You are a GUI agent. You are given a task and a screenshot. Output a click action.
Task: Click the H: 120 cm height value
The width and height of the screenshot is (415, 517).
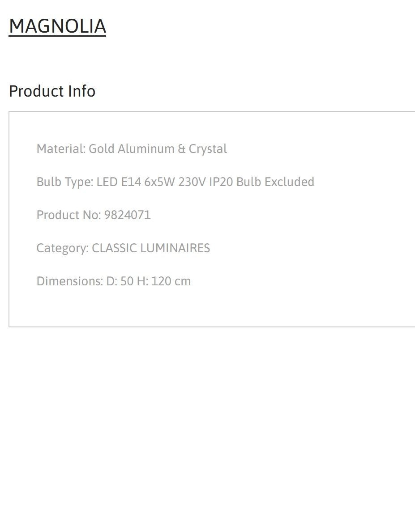164,281
